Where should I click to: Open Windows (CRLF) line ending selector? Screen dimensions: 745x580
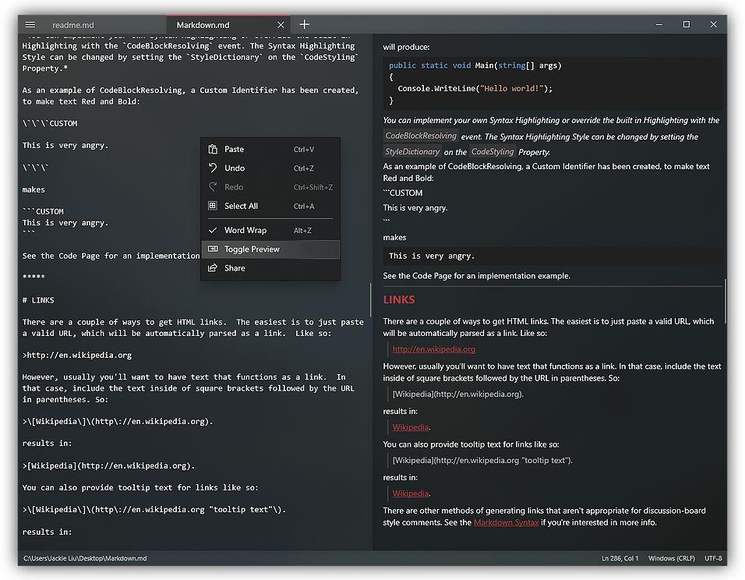click(x=671, y=558)
